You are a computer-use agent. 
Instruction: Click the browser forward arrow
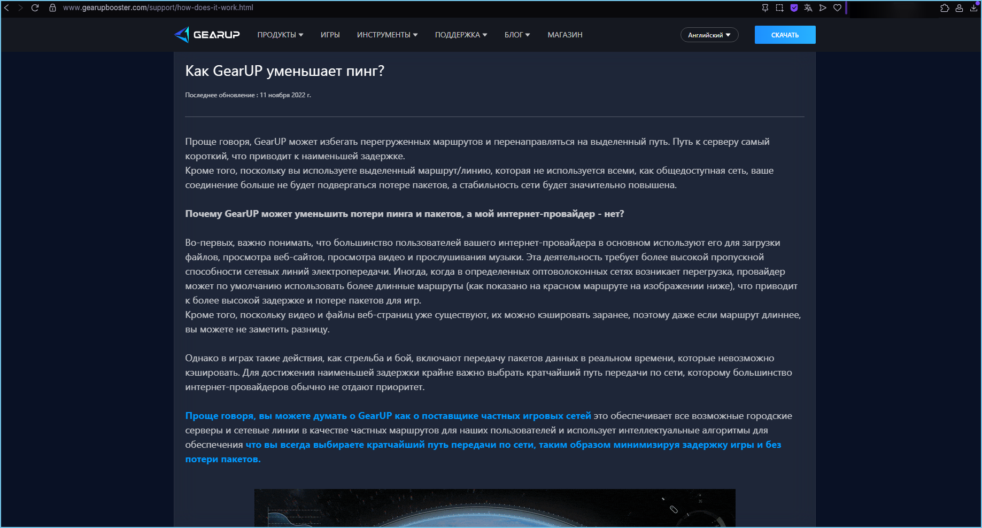tap(20, 7)
